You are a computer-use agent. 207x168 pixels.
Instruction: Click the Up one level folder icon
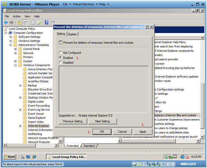19,23
